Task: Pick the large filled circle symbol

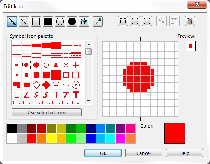Action: (x=36, y=65)
